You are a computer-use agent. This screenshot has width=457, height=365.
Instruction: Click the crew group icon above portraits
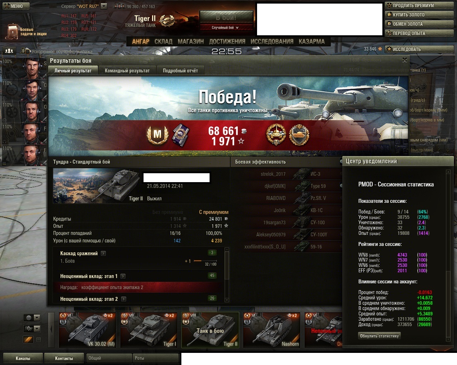[9, 51]
